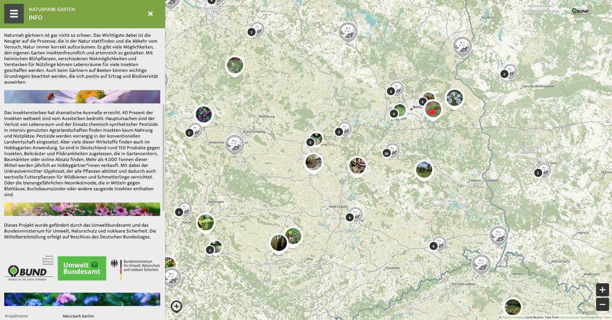This screenshot has height=320, width=612.
Task: Click the add-location pin icon on the map
Action: point(176,306)
